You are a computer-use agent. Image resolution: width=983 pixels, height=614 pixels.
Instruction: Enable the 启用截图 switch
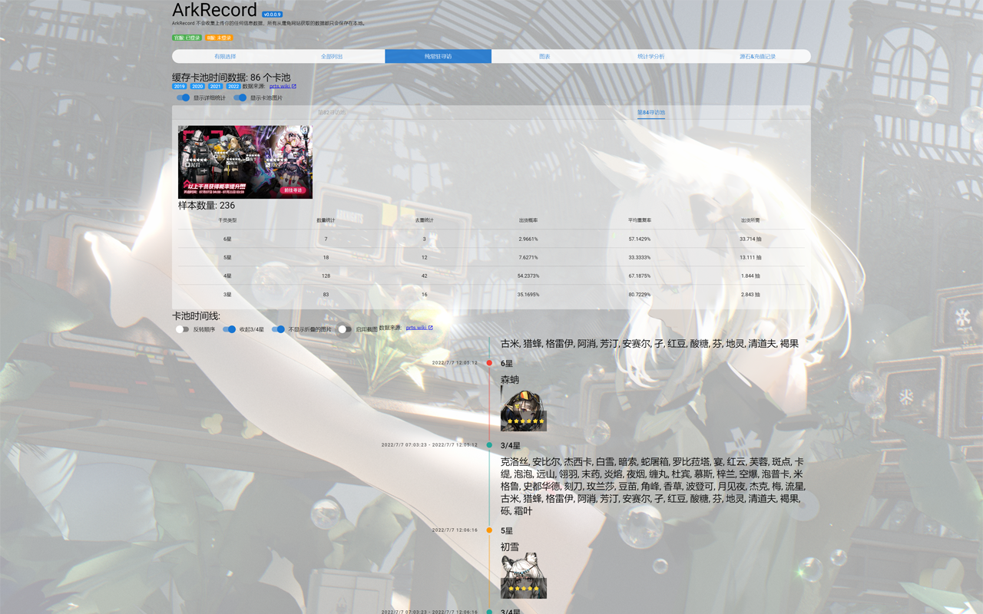(x=345, y=329)
